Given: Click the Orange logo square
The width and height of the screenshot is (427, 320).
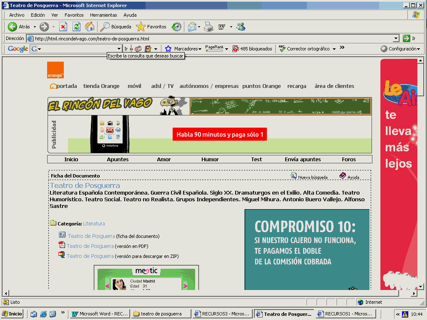Looking at the screenshot, I should click(x=55, y=70).
